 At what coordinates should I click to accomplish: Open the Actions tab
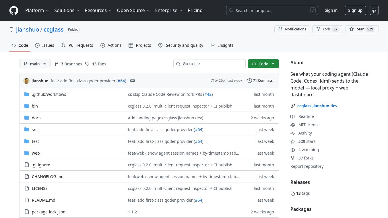111,45
